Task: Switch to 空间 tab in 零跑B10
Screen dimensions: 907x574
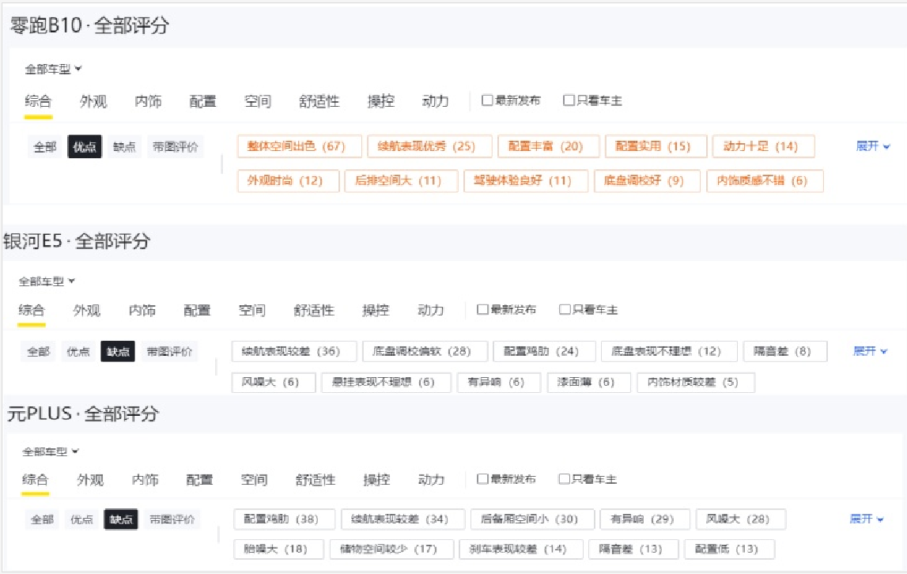Action: coord(258,101)
